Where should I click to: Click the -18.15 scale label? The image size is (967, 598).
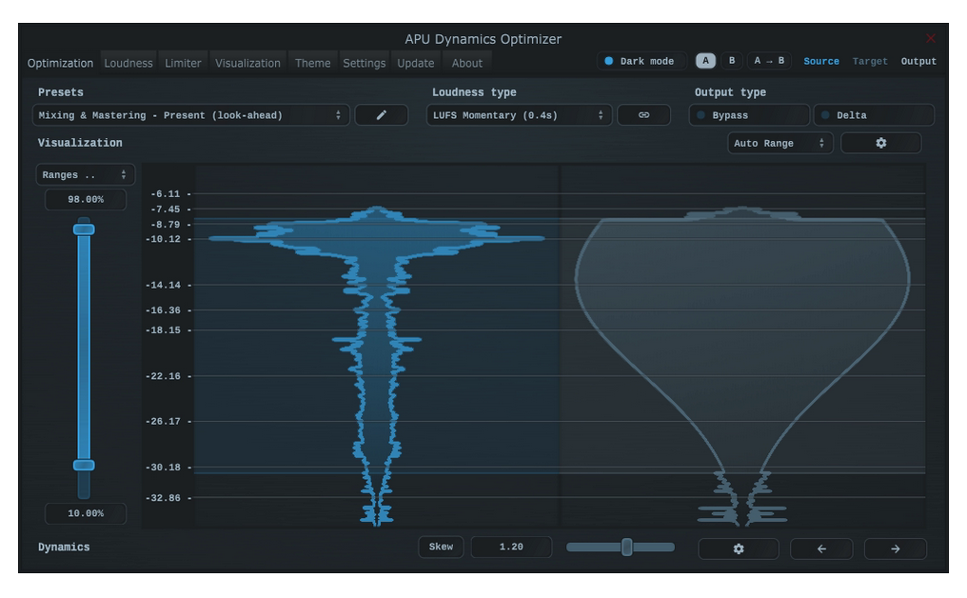pyautogui.click(x=163, y=330)
